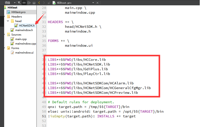Viewport: 213px width, 127px height.
Task: Click the Headers folder icon
Action: tap(9, 16)
